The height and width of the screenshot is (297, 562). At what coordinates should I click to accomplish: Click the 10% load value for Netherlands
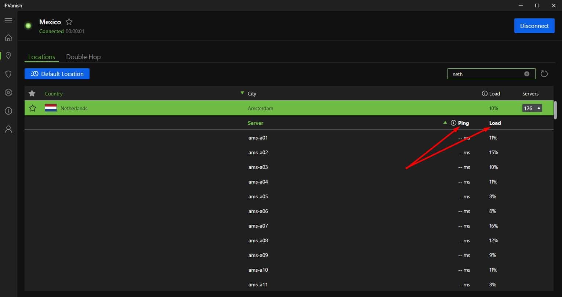point(493,108)
